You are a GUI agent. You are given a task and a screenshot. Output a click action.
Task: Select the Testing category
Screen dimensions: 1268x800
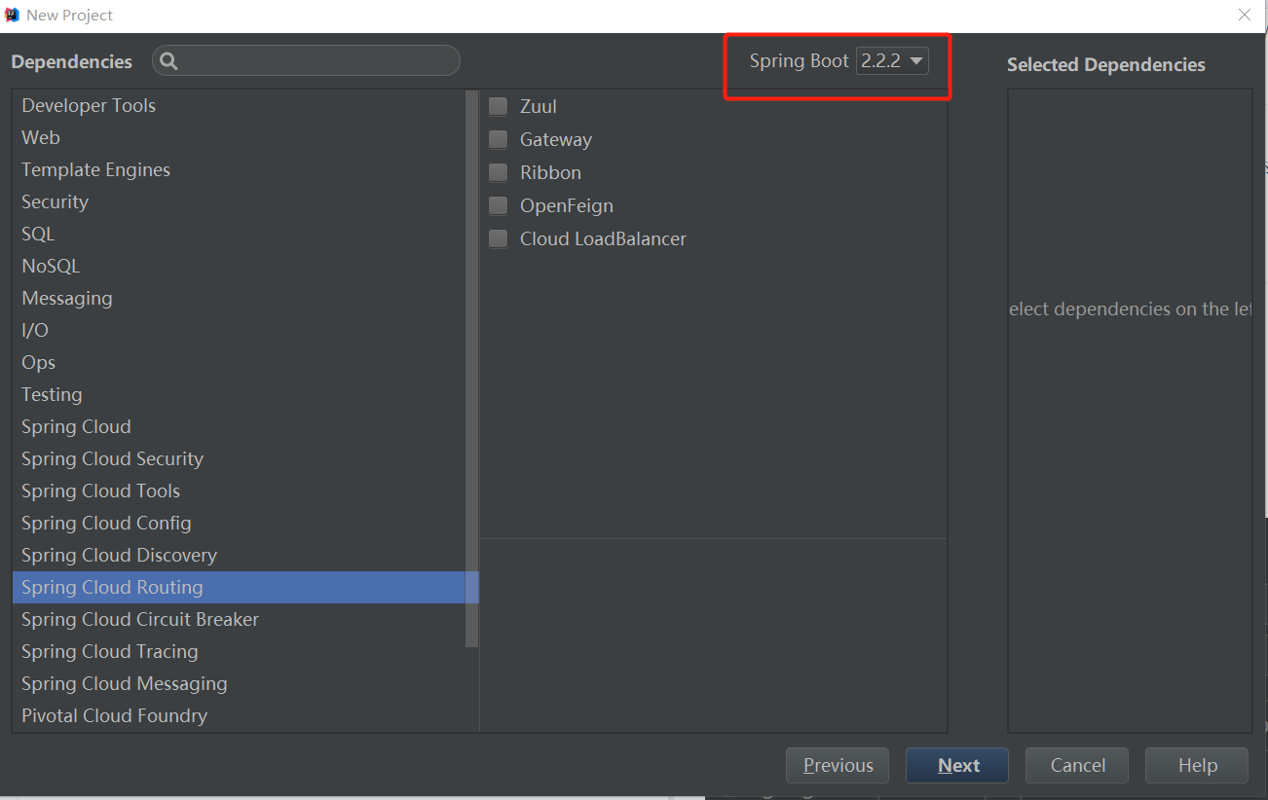tap(239, 394)
